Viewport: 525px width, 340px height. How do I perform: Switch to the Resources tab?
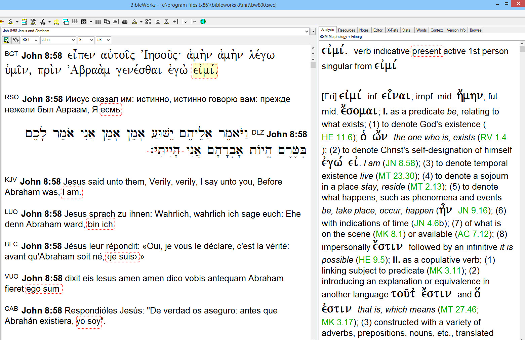click(347, 30)
